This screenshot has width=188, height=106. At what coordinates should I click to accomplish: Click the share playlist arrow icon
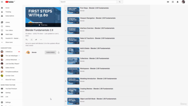36,40
